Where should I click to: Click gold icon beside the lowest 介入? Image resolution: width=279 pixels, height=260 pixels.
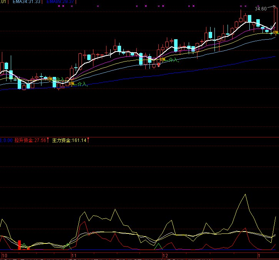pyautogui.click(x=71, y=83)
